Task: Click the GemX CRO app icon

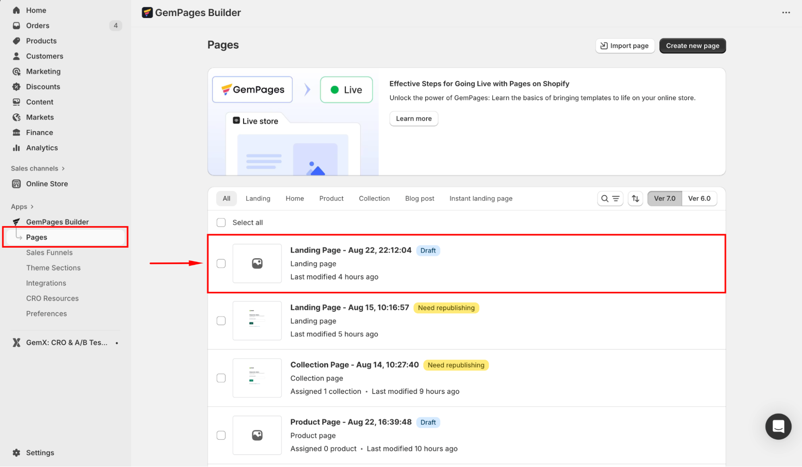Action: [16, 343]
